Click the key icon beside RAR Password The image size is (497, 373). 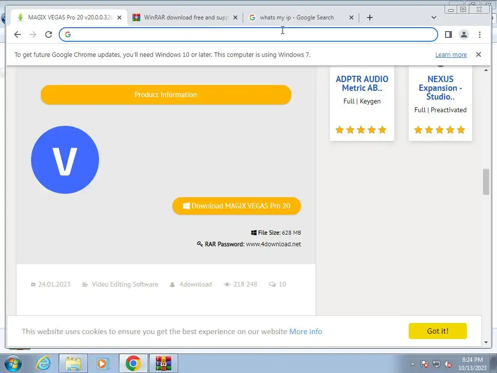(199, 244)
